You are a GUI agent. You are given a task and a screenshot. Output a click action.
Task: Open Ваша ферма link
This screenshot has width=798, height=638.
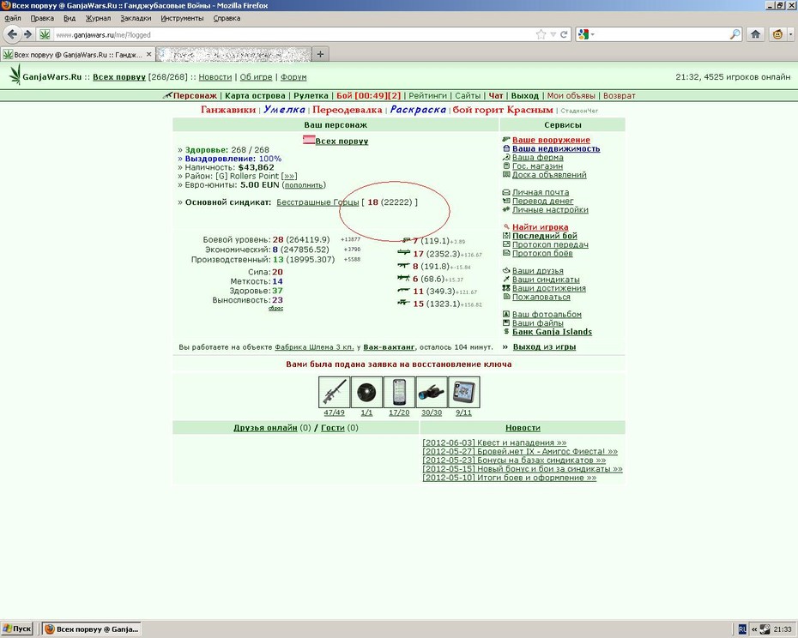(x=537, y=157)
